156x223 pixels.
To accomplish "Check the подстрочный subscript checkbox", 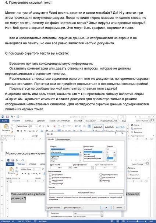I will click(50, 183).
